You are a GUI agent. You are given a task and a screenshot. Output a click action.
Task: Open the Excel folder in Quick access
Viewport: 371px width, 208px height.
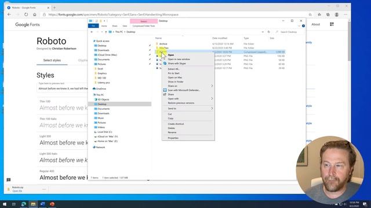[100, 69]
